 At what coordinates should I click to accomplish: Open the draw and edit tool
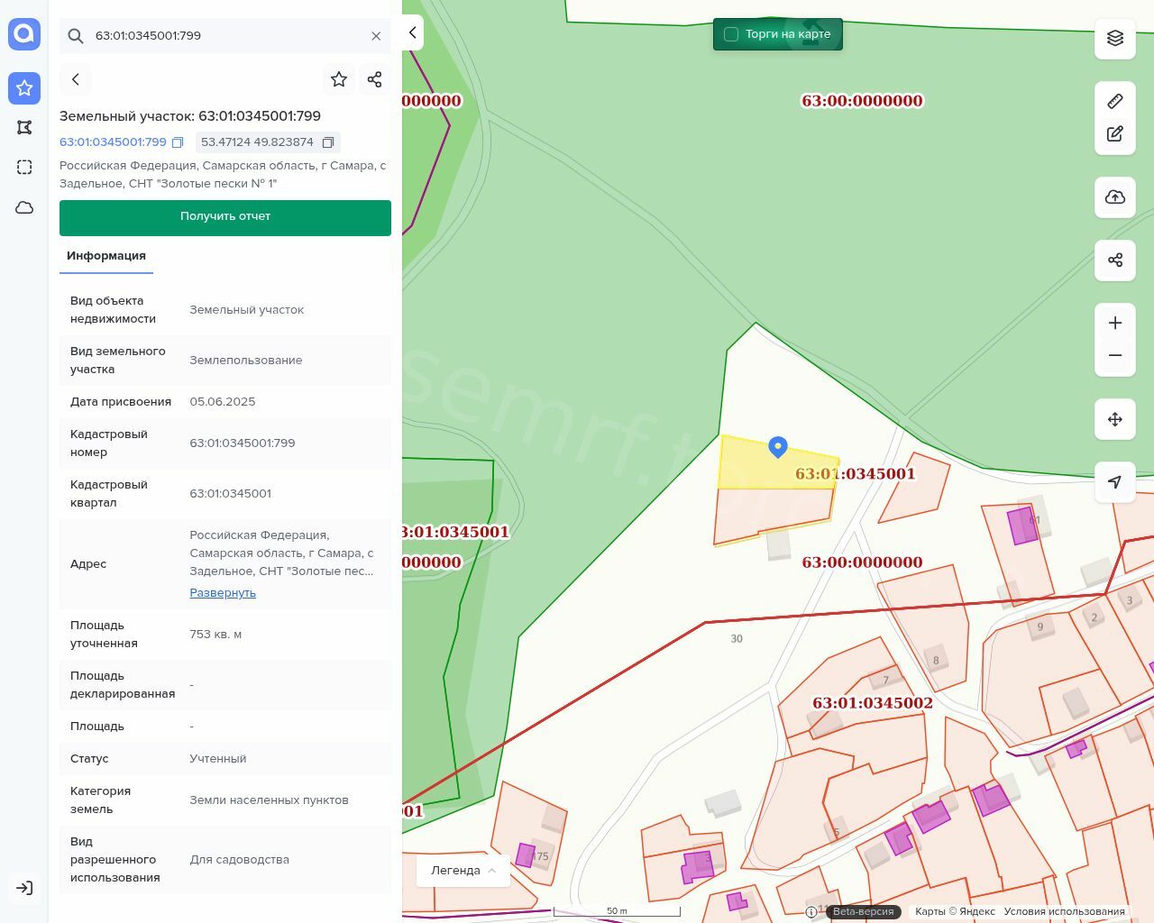(1115, 134)
